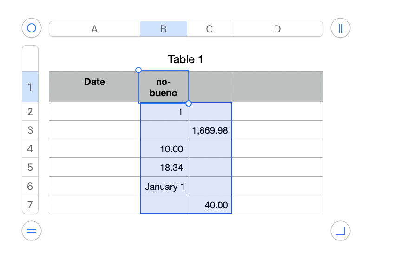Select column B header
This screenshot has height=259, width=393.
163,29
